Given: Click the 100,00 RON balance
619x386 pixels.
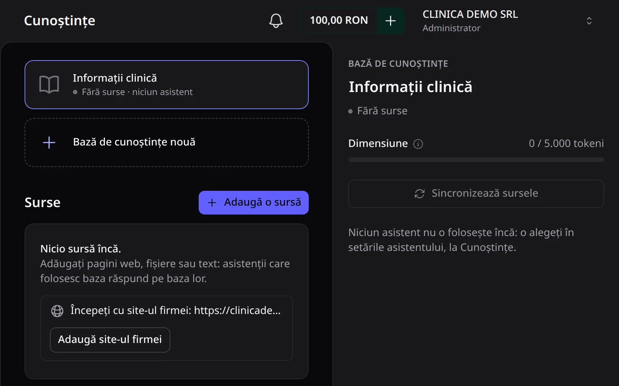Looking at the screenshot, I should (339, 21).
